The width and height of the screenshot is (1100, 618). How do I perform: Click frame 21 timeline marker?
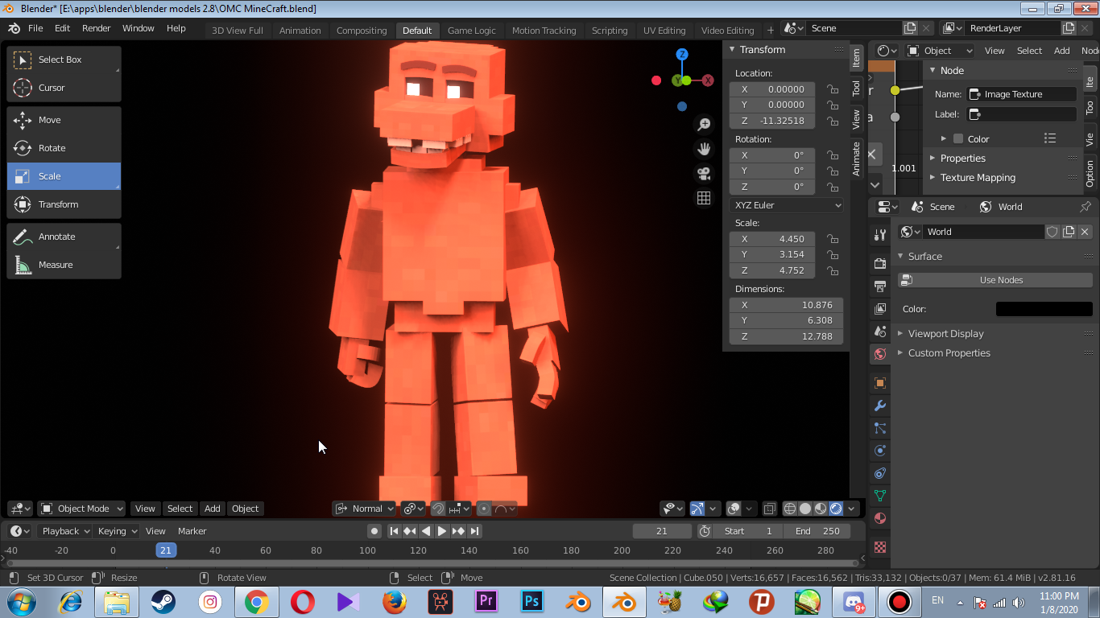pyautogui.click(x=166, y=550)
